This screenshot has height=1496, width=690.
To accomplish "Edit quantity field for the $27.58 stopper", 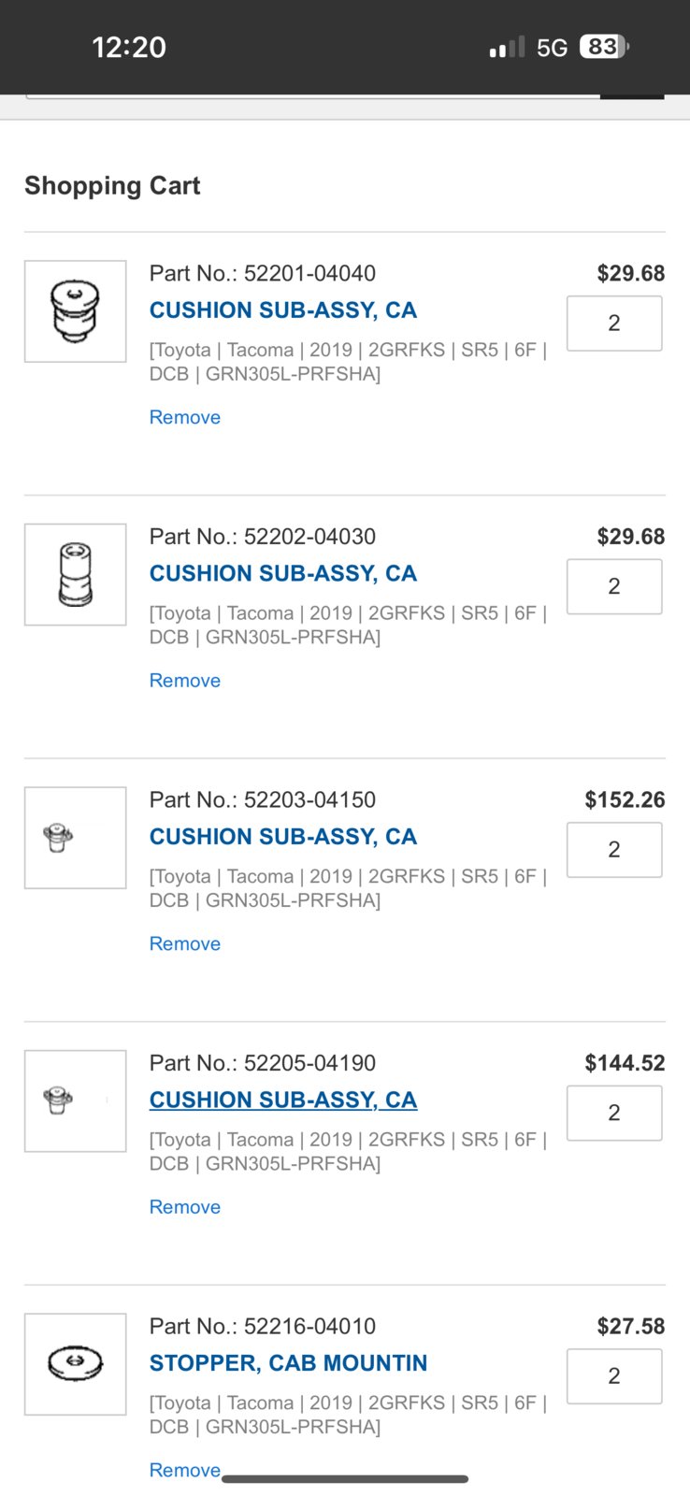I will [614, 1376].
